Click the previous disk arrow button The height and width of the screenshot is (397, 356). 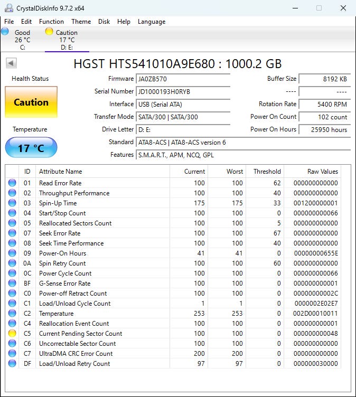(11, 63)
